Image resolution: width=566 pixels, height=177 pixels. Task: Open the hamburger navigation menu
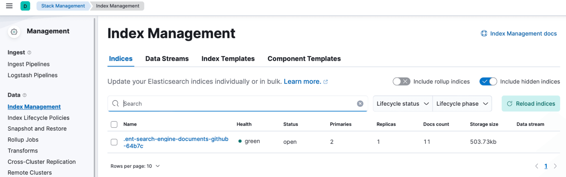(9, 6)
